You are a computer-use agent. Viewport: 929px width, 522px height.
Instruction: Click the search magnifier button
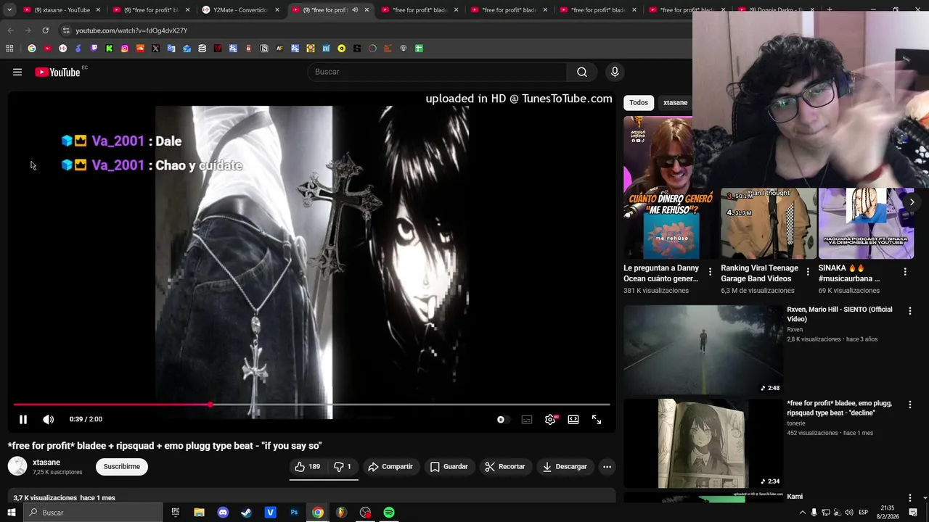[x=582, y=72]
